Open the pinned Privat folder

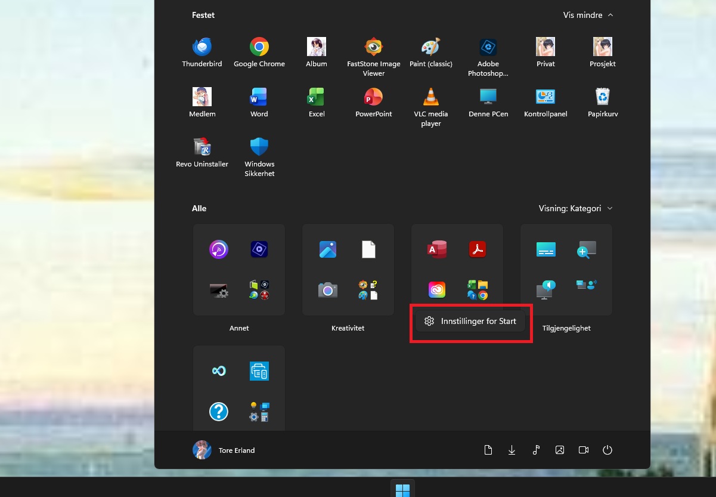pos(545,53)
